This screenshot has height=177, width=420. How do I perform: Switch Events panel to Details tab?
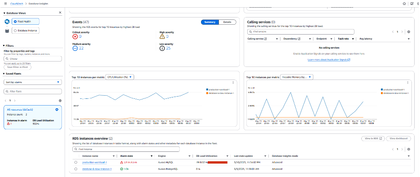227,22
